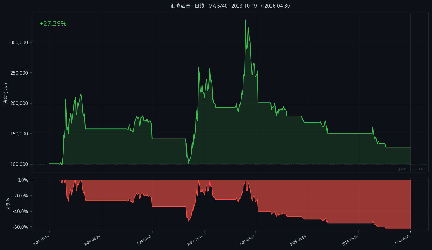The height and width of the screenshot is (250, 432).
Task: Select the 2025-08-06 x-axis date label
Action: click(298, 240)
